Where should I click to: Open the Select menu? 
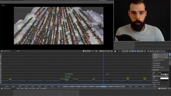pyautogui.click(x=22, y=89)
